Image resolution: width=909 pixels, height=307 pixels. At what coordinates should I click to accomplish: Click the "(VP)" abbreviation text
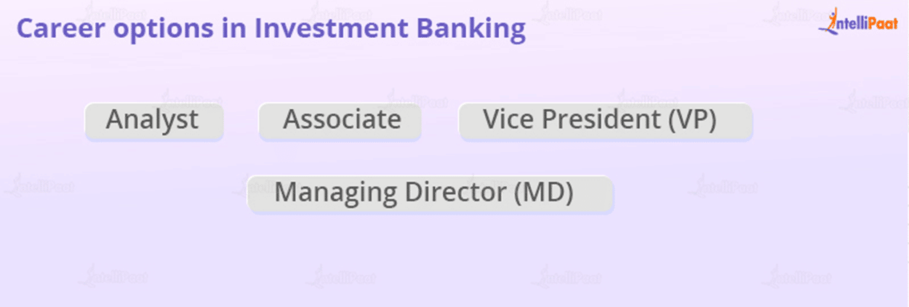point(692,120)
